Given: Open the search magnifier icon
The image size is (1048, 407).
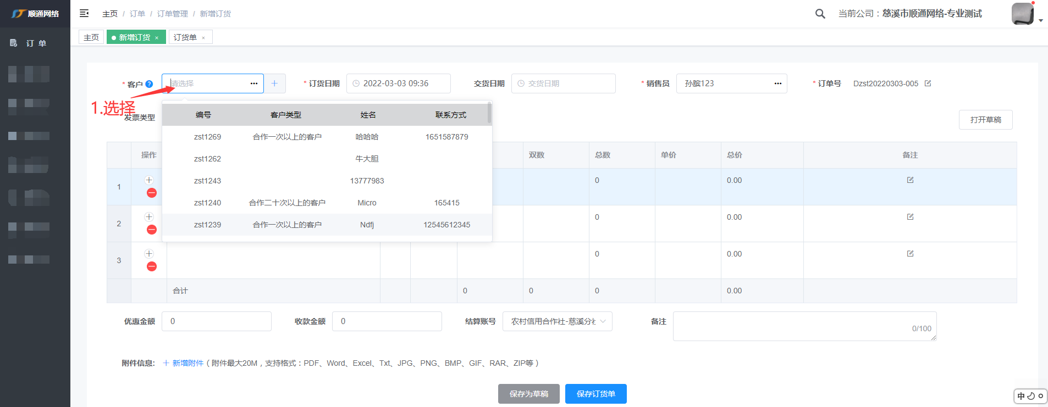Looking at the screenshot, I should [x=820, y=14].
